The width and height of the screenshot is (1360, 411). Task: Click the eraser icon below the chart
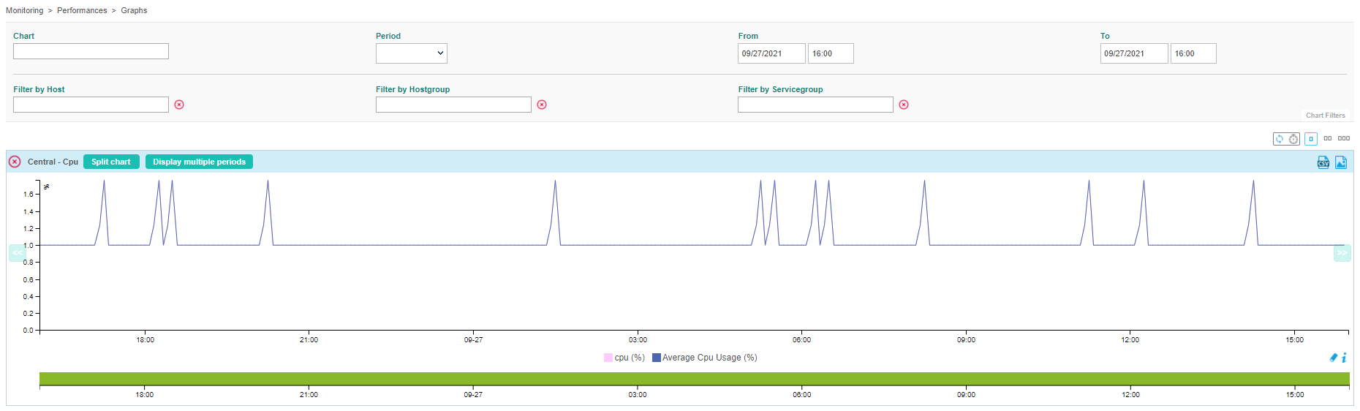tap(1333, 358)
